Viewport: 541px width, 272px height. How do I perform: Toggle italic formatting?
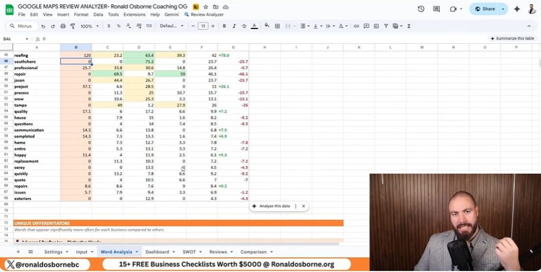click(x=234, y=26)
